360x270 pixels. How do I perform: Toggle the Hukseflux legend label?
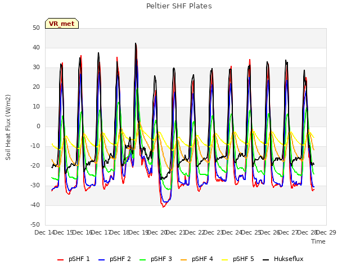pos(289,259)
